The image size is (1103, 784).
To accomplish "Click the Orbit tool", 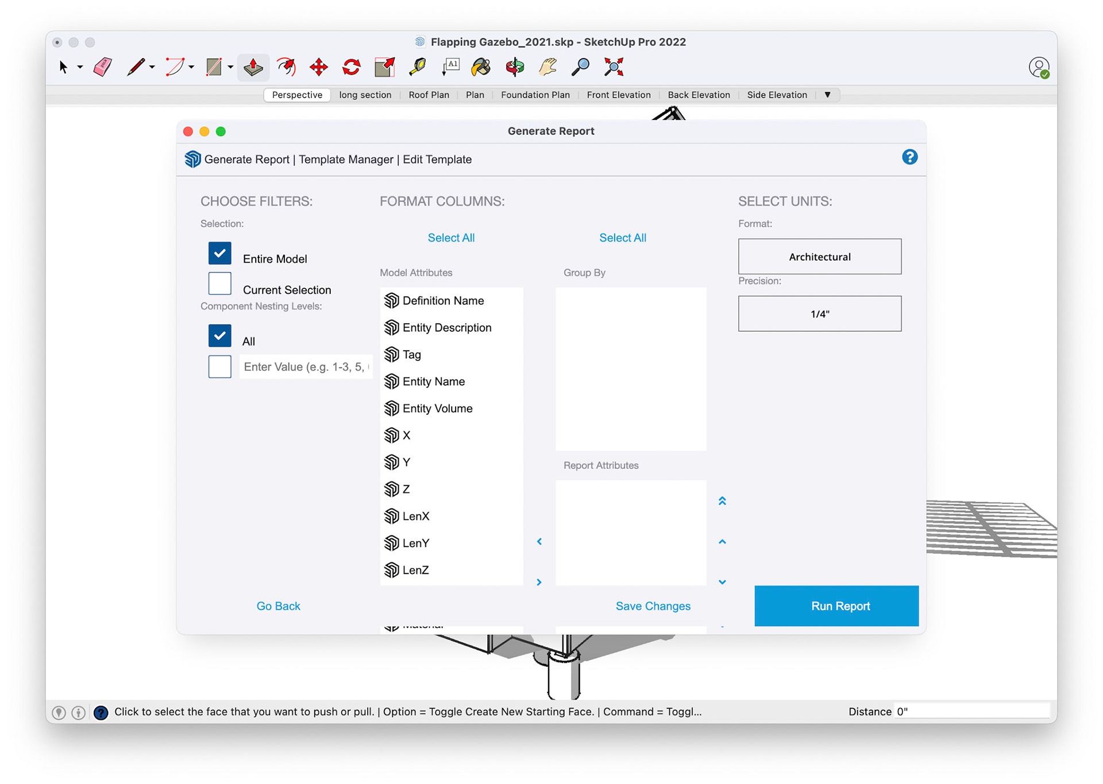I will 515,67.
